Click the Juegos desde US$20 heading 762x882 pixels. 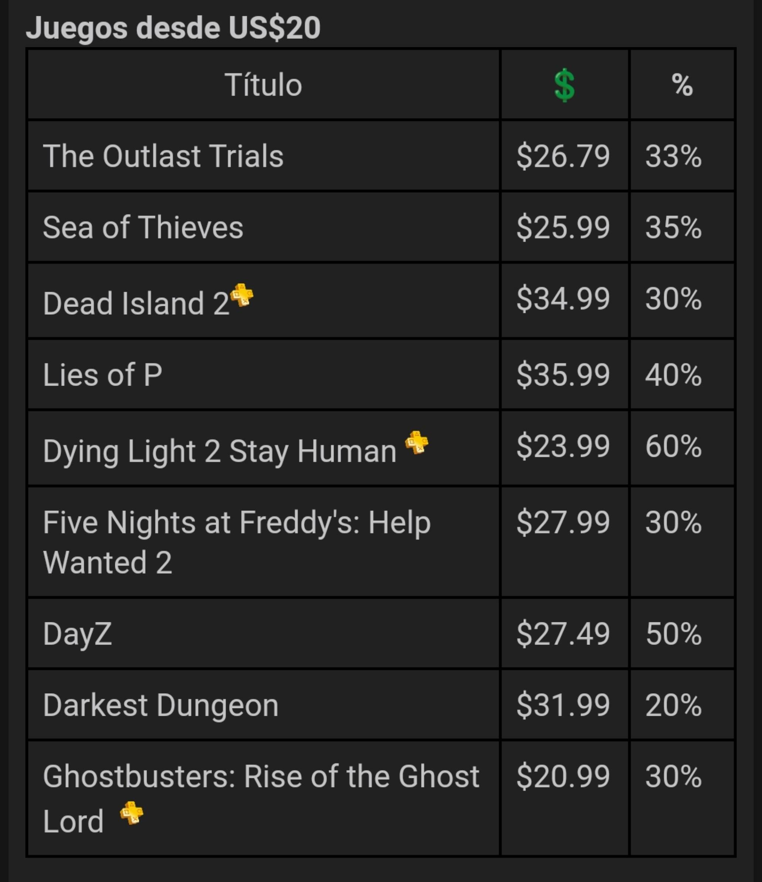pos(173,28)
